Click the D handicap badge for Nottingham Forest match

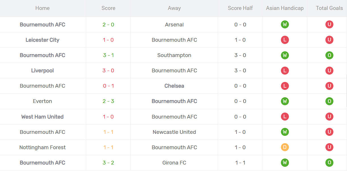(x=285, y=147)
